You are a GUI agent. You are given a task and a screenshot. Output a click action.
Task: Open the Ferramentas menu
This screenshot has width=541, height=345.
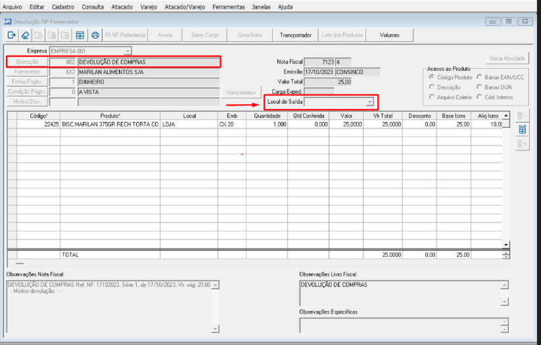228,7
